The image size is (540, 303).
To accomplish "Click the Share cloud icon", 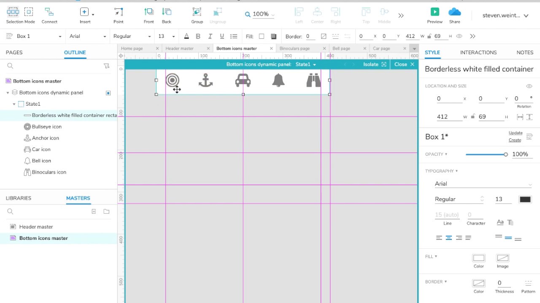I will point(455,12).
